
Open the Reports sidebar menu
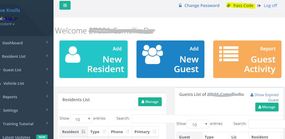[x=10, y=97]
